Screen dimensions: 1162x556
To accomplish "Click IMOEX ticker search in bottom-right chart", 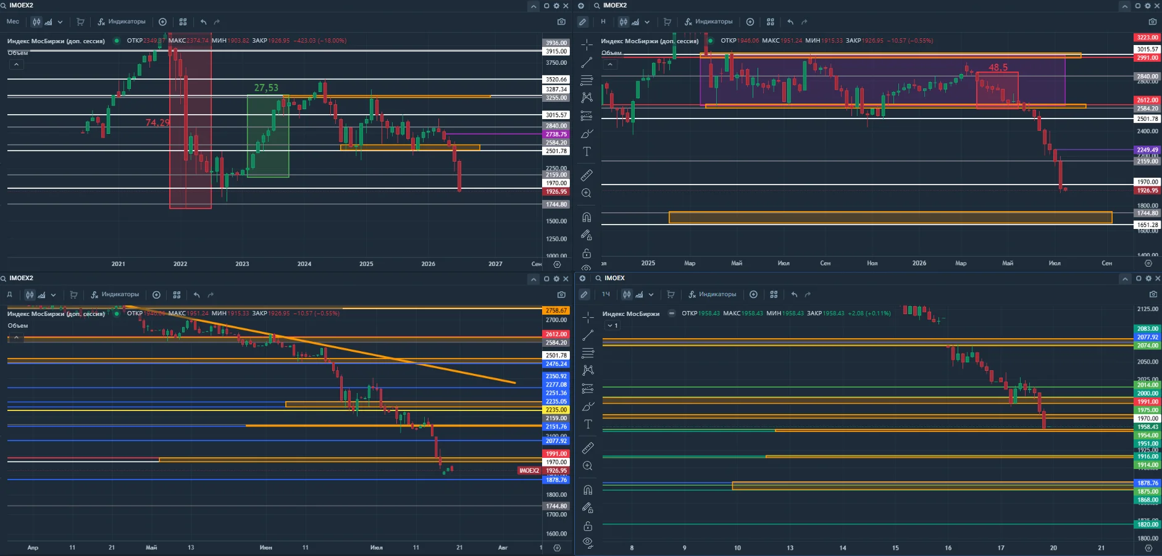I will click(610, 278).
